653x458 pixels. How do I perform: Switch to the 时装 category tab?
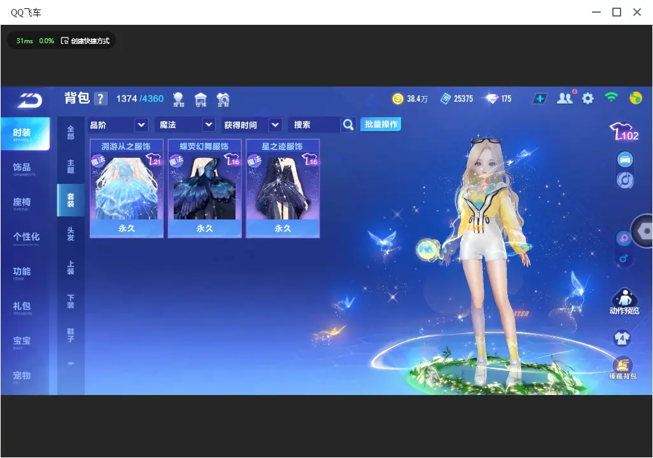pos(25,134)
